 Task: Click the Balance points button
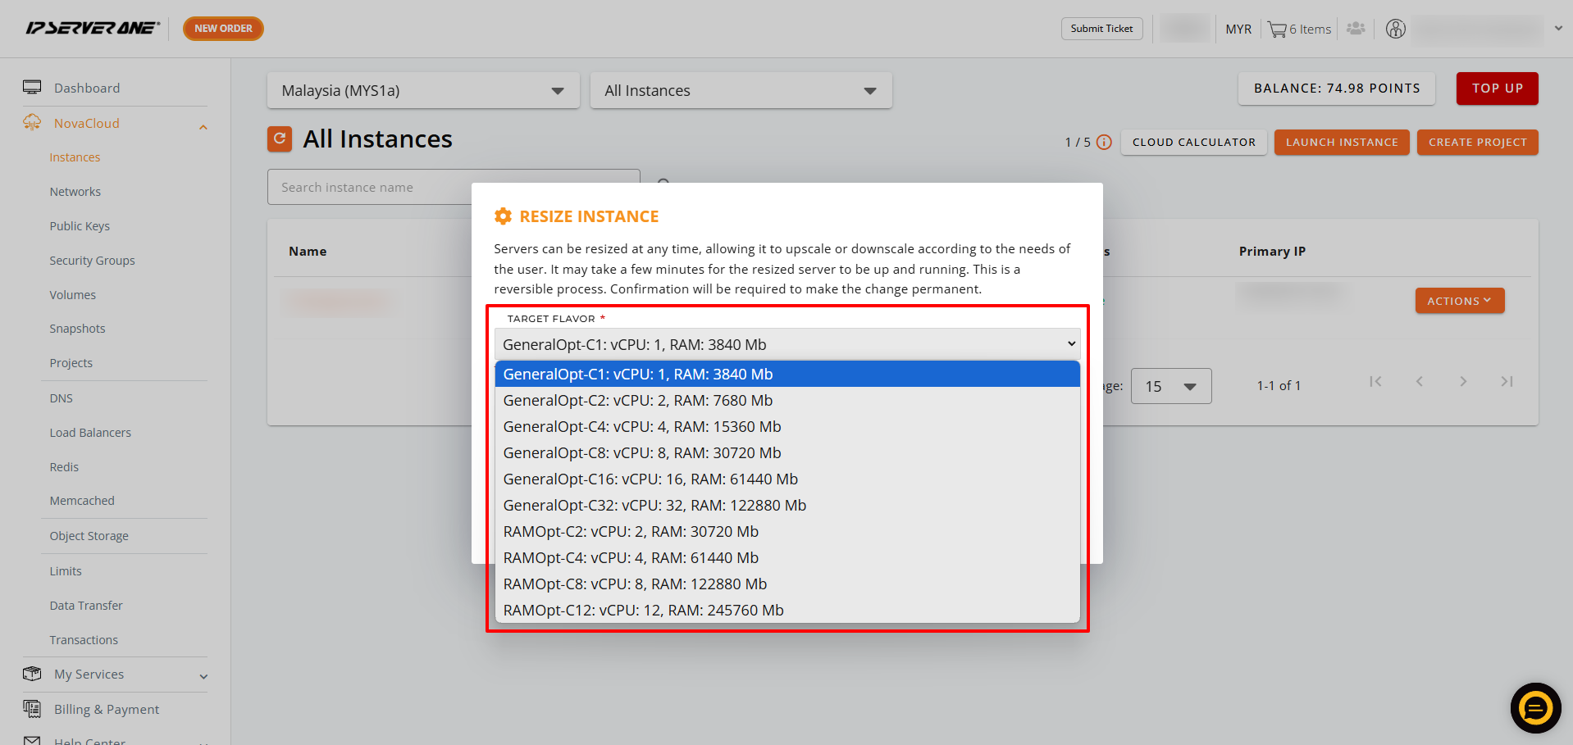1337,89
